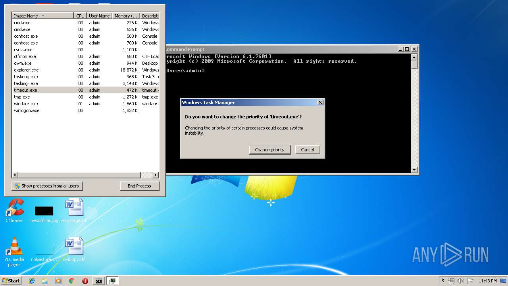Select the autostage.rtf document icon

click(x=74, y=211)
